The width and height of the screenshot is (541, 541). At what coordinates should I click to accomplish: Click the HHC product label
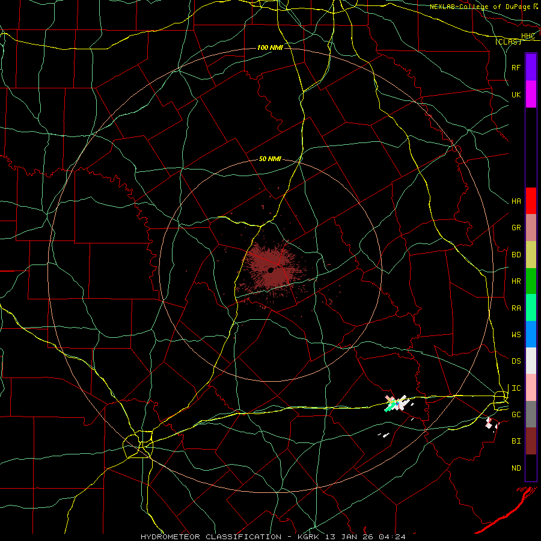click(x=528, y=36)
